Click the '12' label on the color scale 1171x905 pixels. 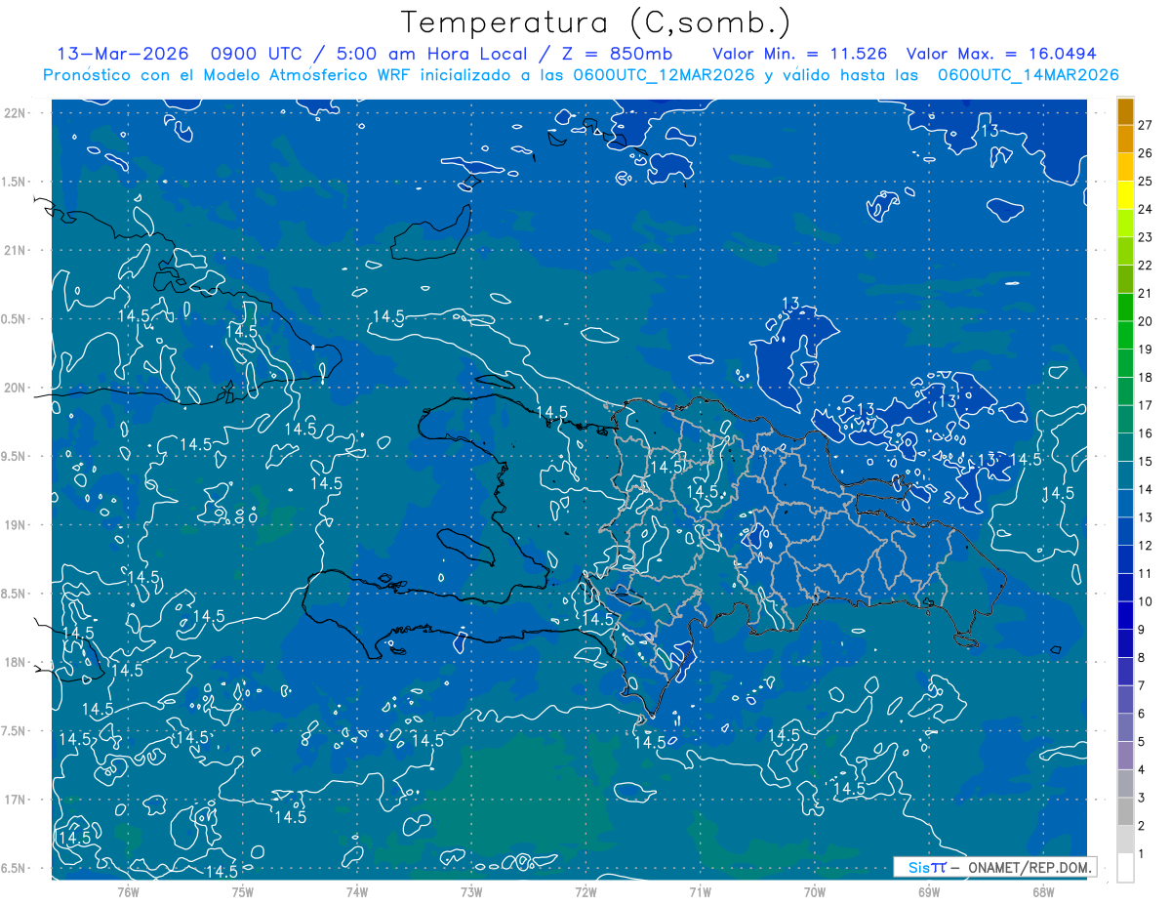point(1146,546)
